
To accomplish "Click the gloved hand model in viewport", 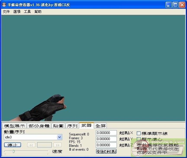I will pyautogui.click(x=43, y=109).
